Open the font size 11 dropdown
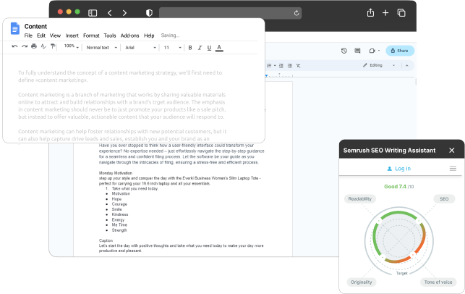465x294 pixels. pos(173,48)
